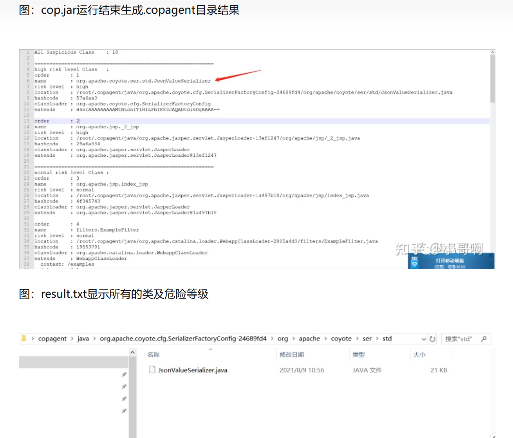Open the std folder from the breadcrumb
This screenshot has height=438, width=513.
click(x=387, y=338)
